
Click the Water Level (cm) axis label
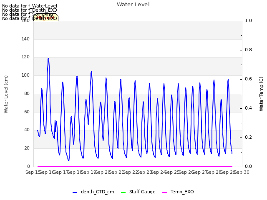coord(6,95)
